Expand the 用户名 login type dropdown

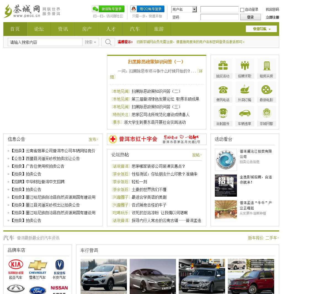point(194,9)
